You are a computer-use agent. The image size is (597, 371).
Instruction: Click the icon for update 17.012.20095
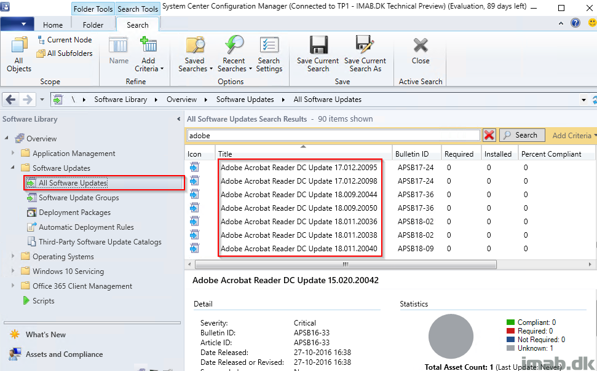[194, 168]
